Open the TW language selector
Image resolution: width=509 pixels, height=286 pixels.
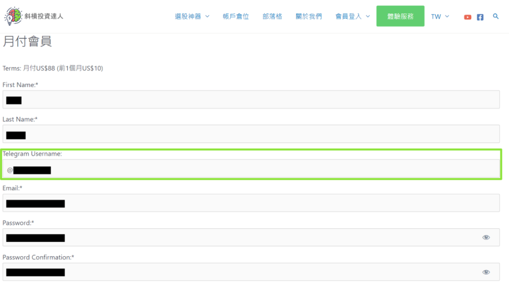click(x=440, y=16)
